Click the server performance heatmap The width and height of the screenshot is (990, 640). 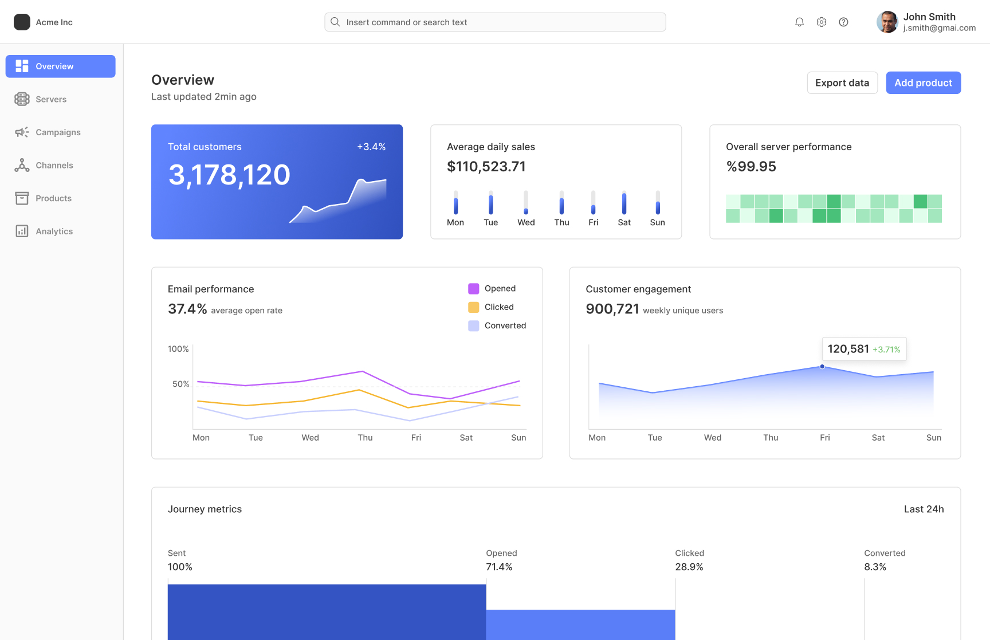834,209
